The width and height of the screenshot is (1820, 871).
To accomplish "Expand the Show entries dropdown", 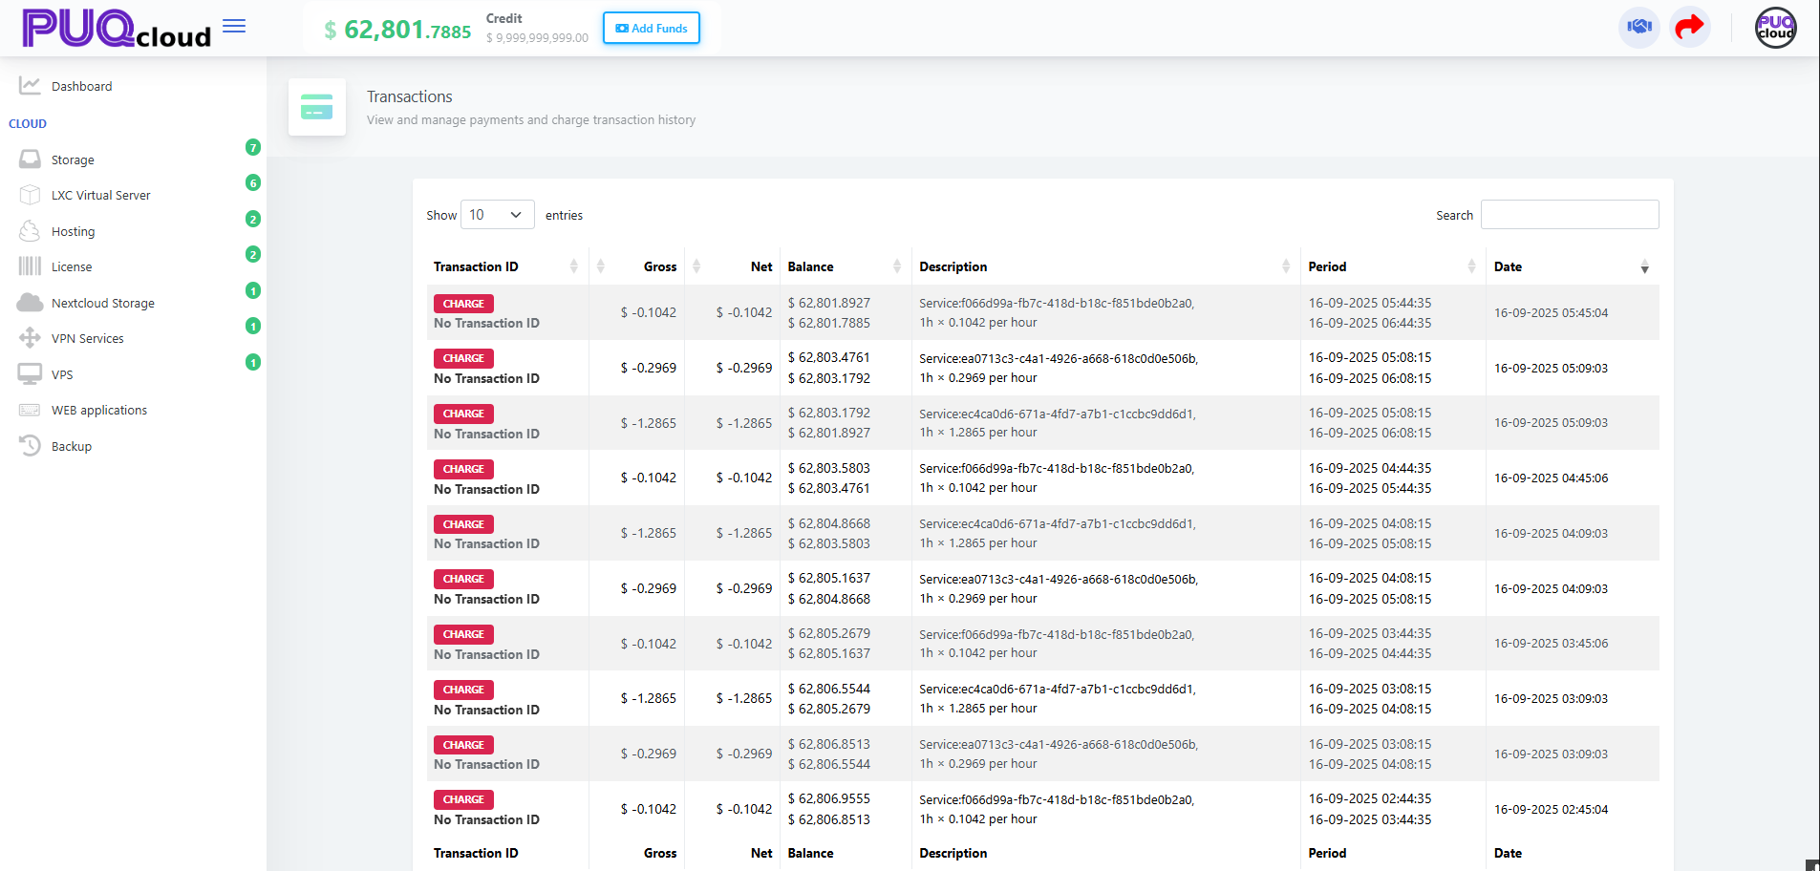I will [498, 215].
